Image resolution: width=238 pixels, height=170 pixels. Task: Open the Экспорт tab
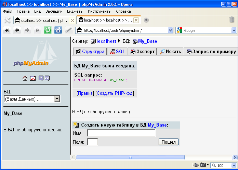click(x=142, y=52)
